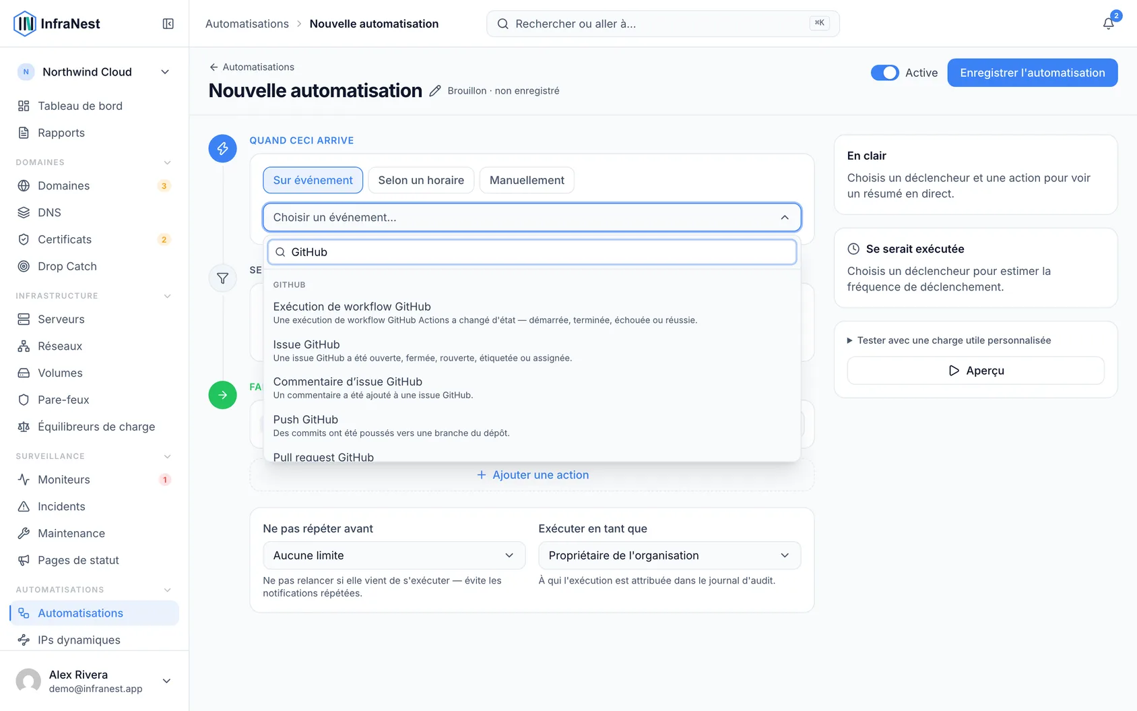The image size is (1137, 711).
Task: Click Alex Rivera avatar
Action: (x=28, y=681)
